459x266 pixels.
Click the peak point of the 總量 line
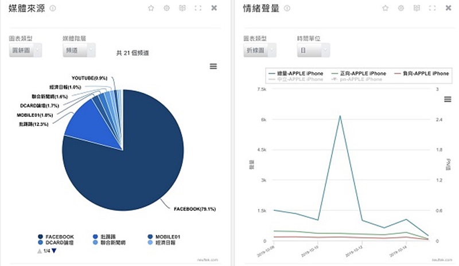point(340,116)
